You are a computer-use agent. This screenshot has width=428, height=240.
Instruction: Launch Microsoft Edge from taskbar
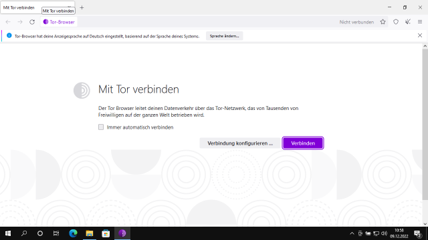[x=73, y=233]
